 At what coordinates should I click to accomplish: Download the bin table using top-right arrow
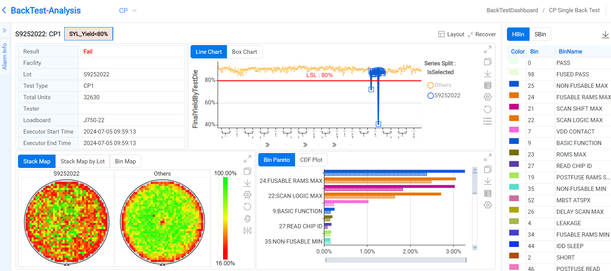click(605, 35)
